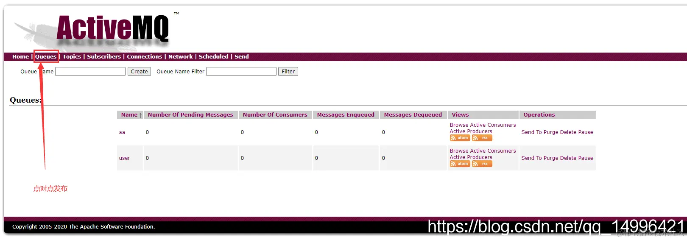Sort by Number Of Consumers header
Screen dimensions: 687x240
pos(275,115)
